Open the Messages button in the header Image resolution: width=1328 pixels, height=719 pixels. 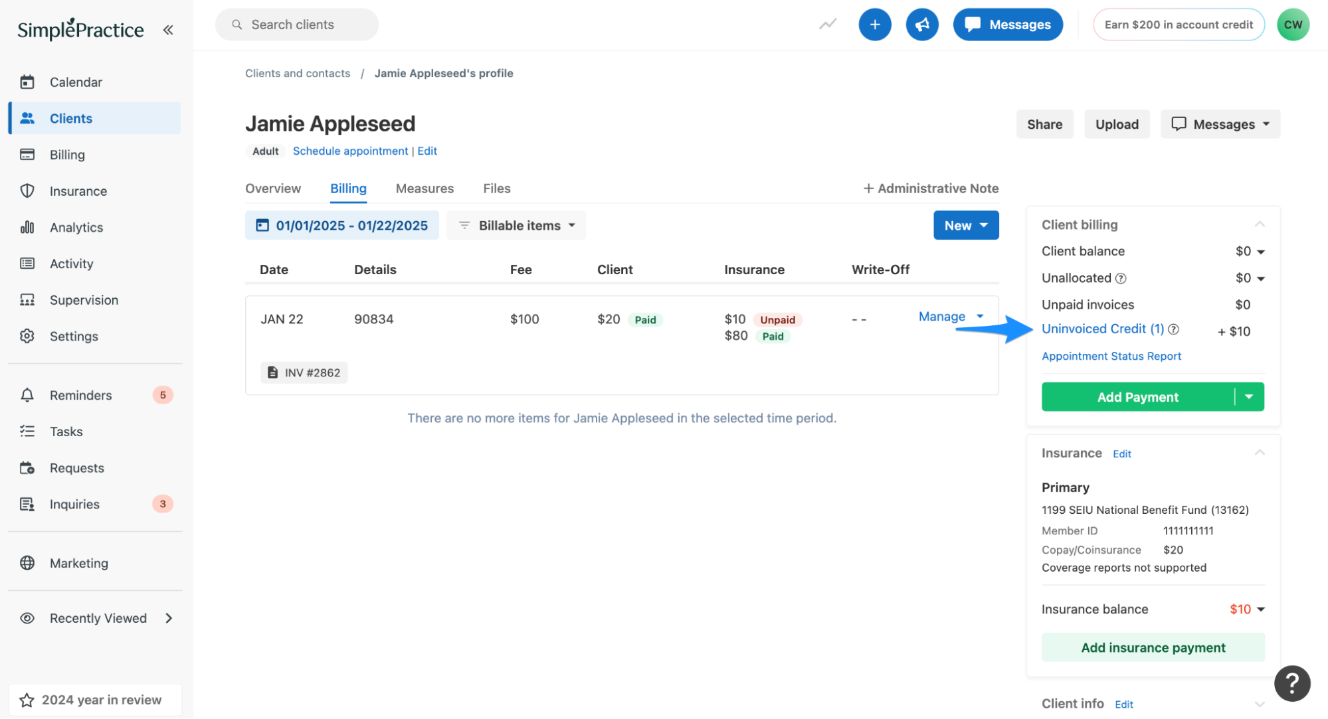[1008, 25]
